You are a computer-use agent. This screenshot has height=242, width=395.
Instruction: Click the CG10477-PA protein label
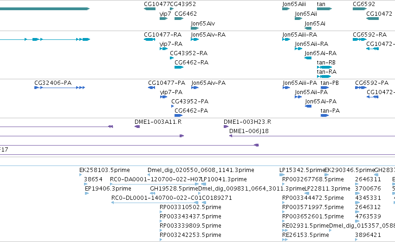167,83
